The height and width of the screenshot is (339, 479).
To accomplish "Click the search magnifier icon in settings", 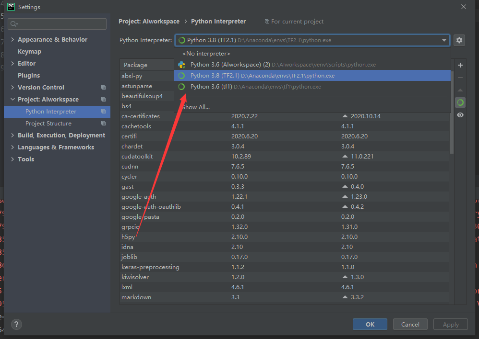I will point(14,24).
